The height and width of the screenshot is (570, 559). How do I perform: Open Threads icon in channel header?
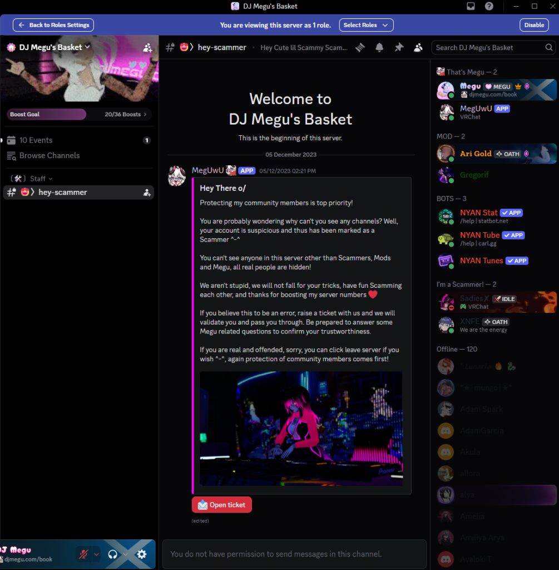tap(360, 48)
